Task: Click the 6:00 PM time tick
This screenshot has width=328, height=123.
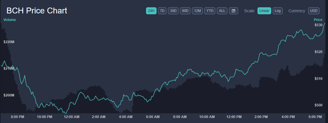Action: coord(315,117)
